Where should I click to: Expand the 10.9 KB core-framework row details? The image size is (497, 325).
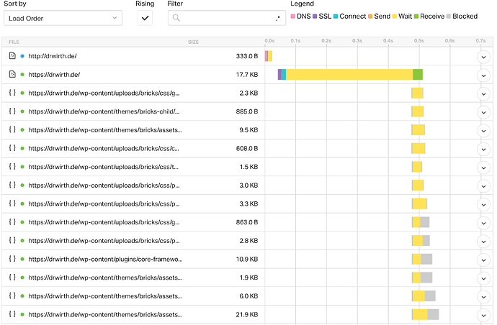coord(483,260)
